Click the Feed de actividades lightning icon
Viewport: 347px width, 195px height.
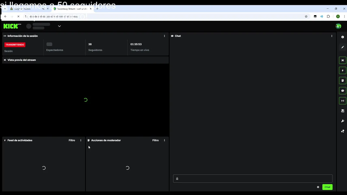tap(5, 140)
